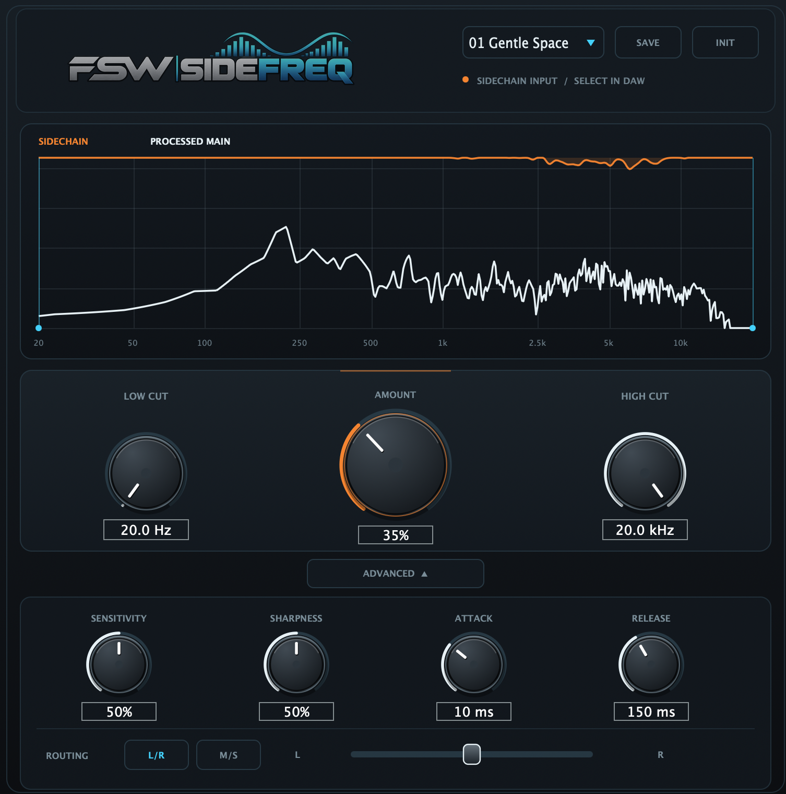Viewport: 786px width, 794px height.
Task: Click the L/R balance slider handle
Action: coord(472,754)
